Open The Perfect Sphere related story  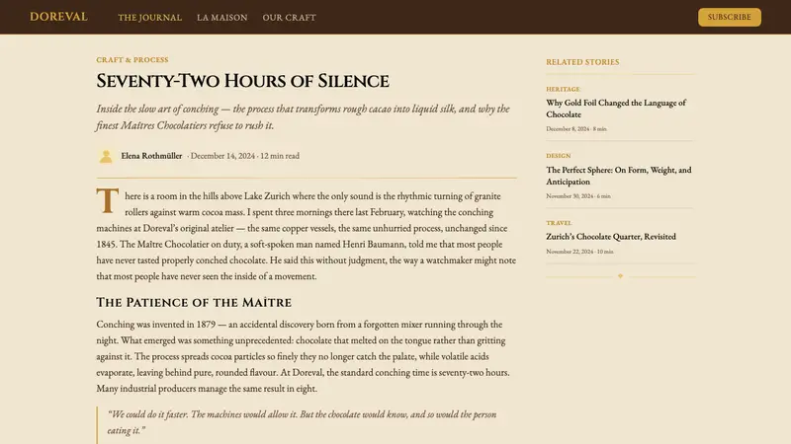click(x=619, y=176)
